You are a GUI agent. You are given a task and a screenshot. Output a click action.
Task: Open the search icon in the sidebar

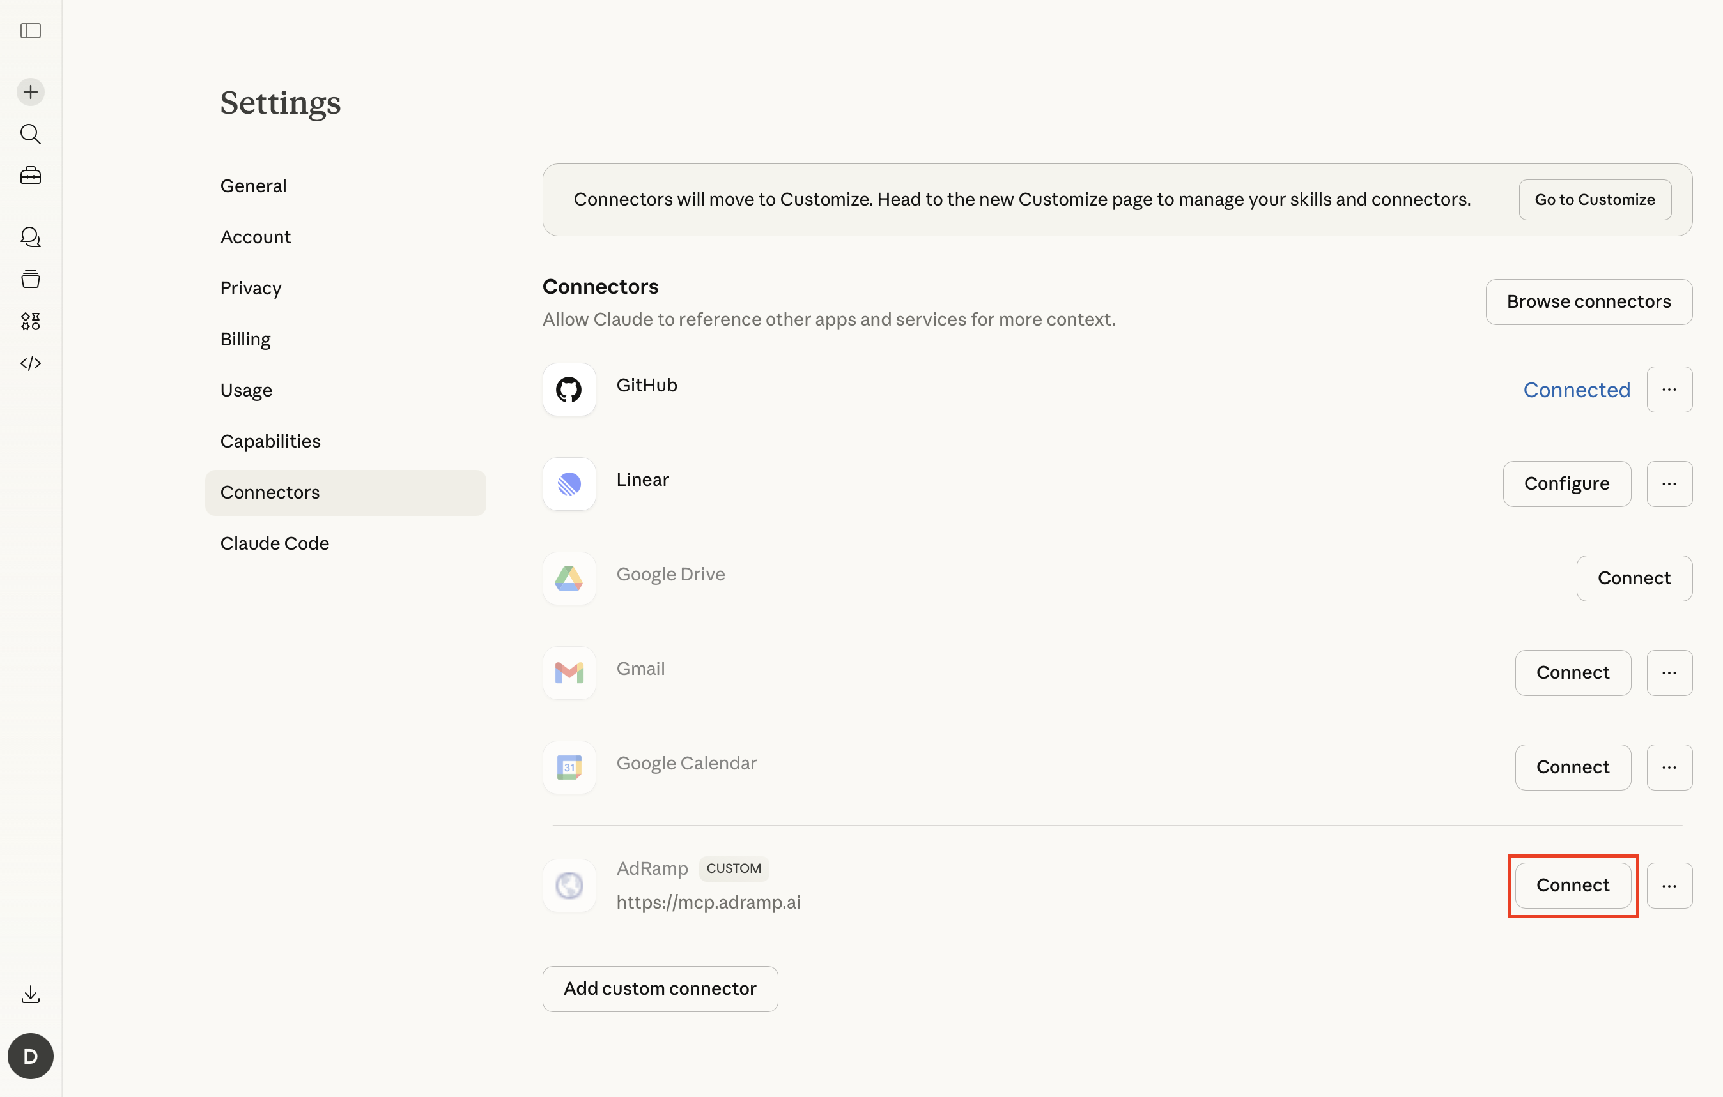30,133
